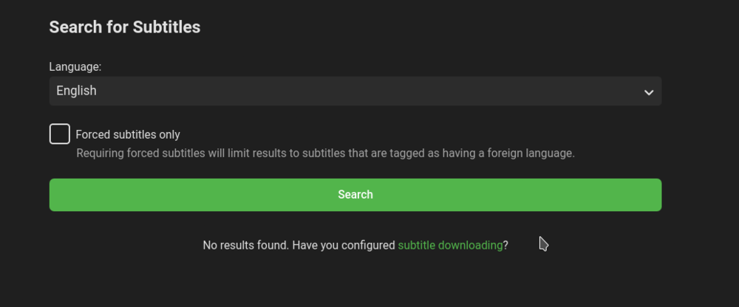The height and width of the screenshot is (307, 739).
Task: Click the forced subtitles helper description text
Action: coord(325,153)
